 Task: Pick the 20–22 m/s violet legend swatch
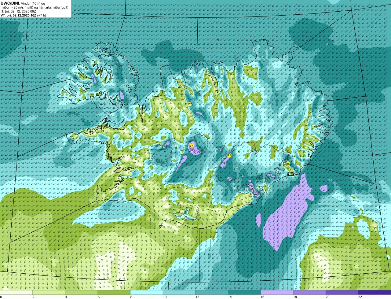(342, 293)
